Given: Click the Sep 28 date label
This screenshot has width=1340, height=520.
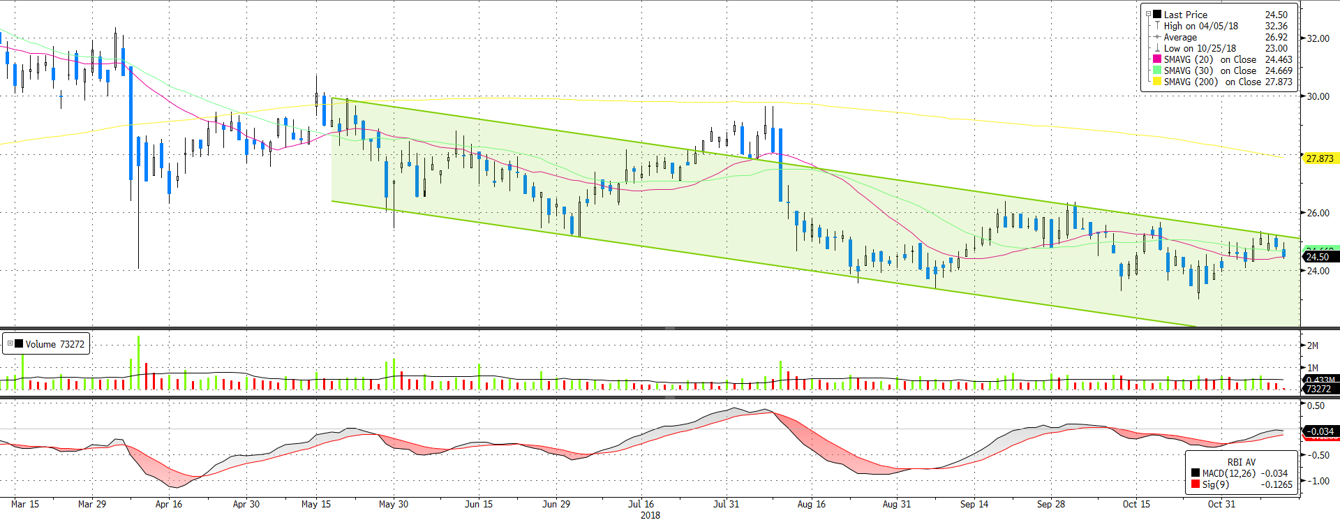Looking at the screenshot, I should click(x=1051, y=504).
